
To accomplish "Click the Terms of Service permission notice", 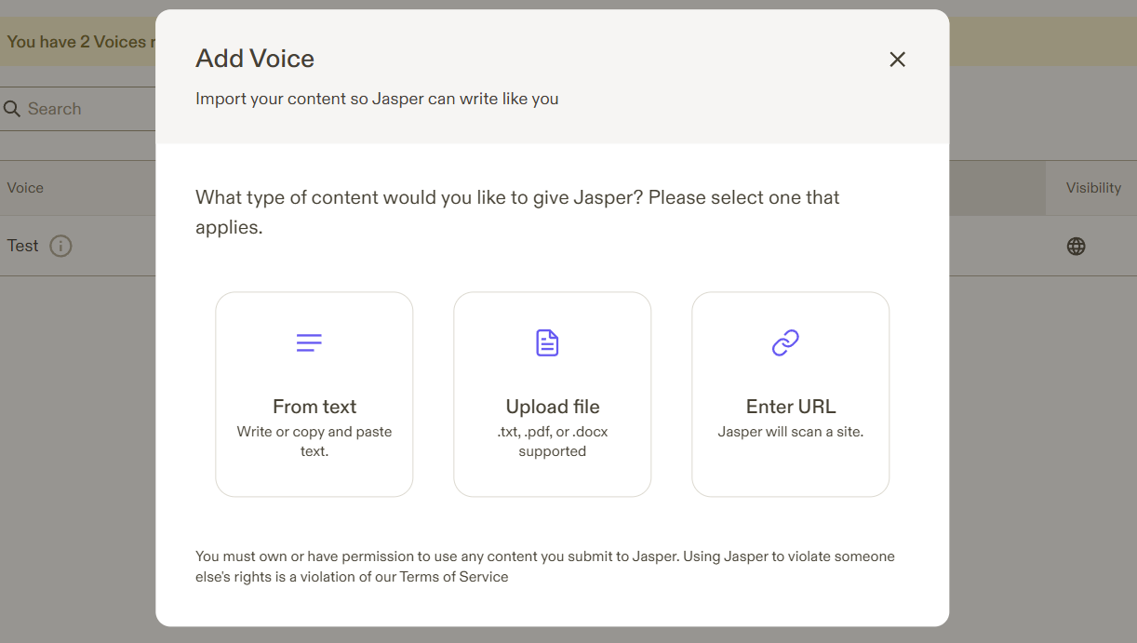I will 545,567.
